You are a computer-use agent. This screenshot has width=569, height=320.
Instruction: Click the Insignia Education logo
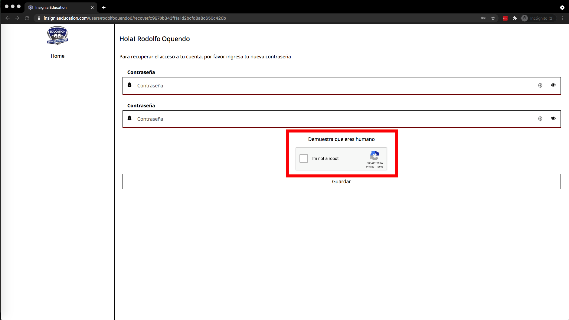pyautogui.click(x=57, y=35)
